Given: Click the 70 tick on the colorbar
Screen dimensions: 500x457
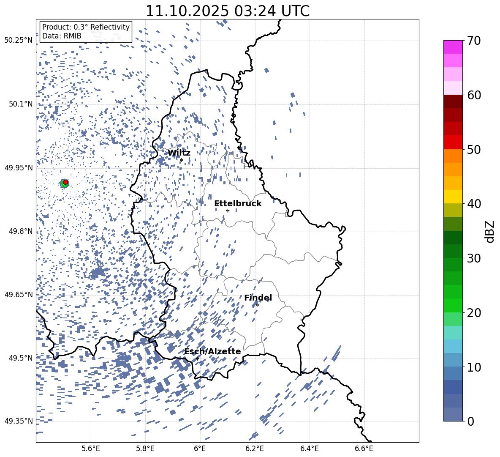Looking at the screenshot, I should [x=474, y=41].
